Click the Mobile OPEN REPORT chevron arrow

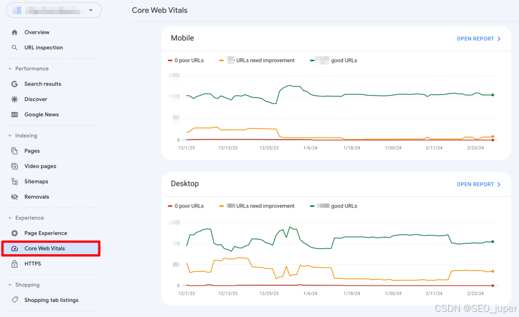point(499,39)
